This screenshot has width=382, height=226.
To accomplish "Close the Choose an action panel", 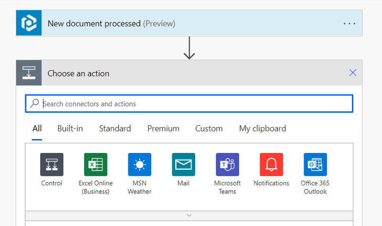I will click(353, 73).
